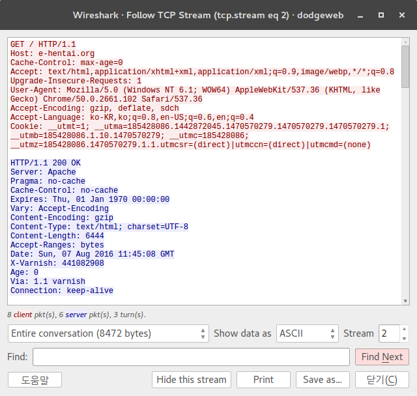The width and height of the screenshot is (417, 396).
Task: Minimize the Follow TCP Stream window
Action: tap(360, 16)
